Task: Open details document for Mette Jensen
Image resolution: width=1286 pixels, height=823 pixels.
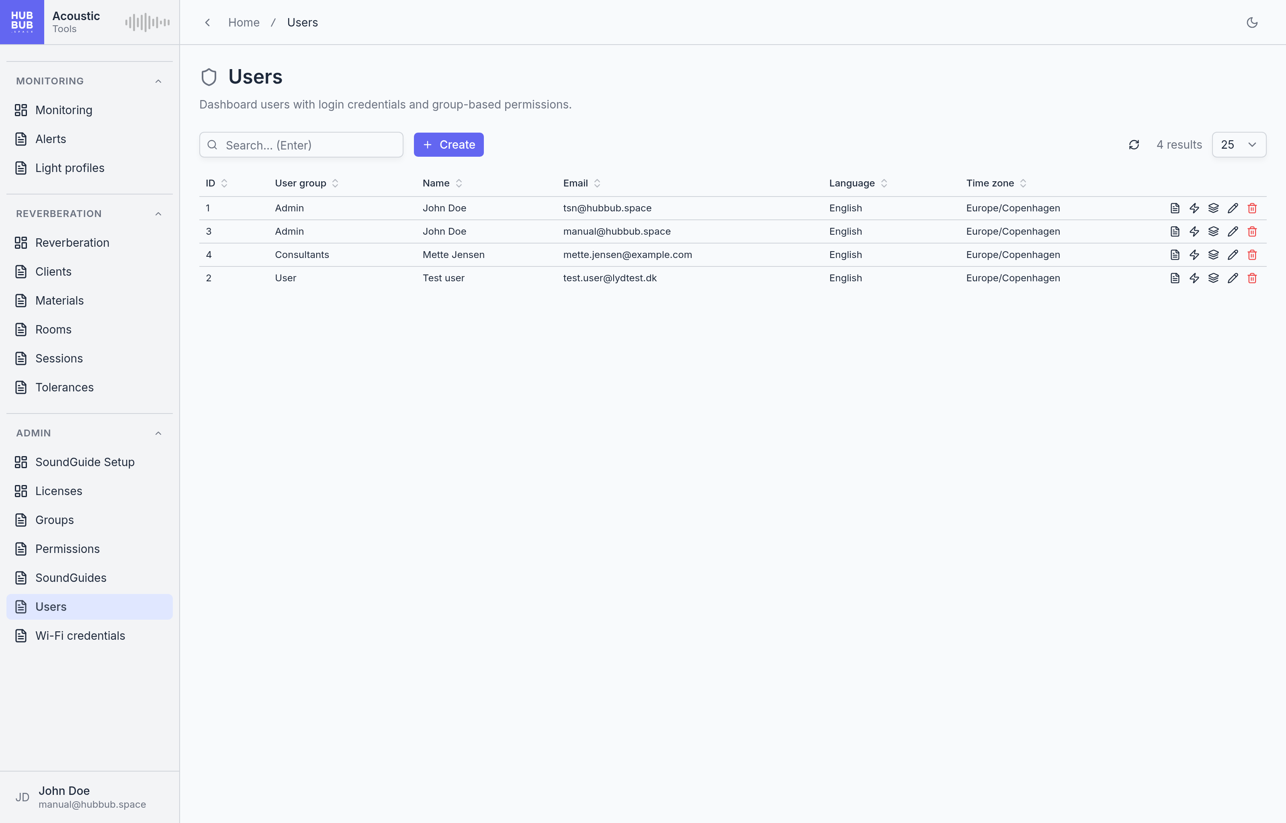Action: pos(1175,255)
